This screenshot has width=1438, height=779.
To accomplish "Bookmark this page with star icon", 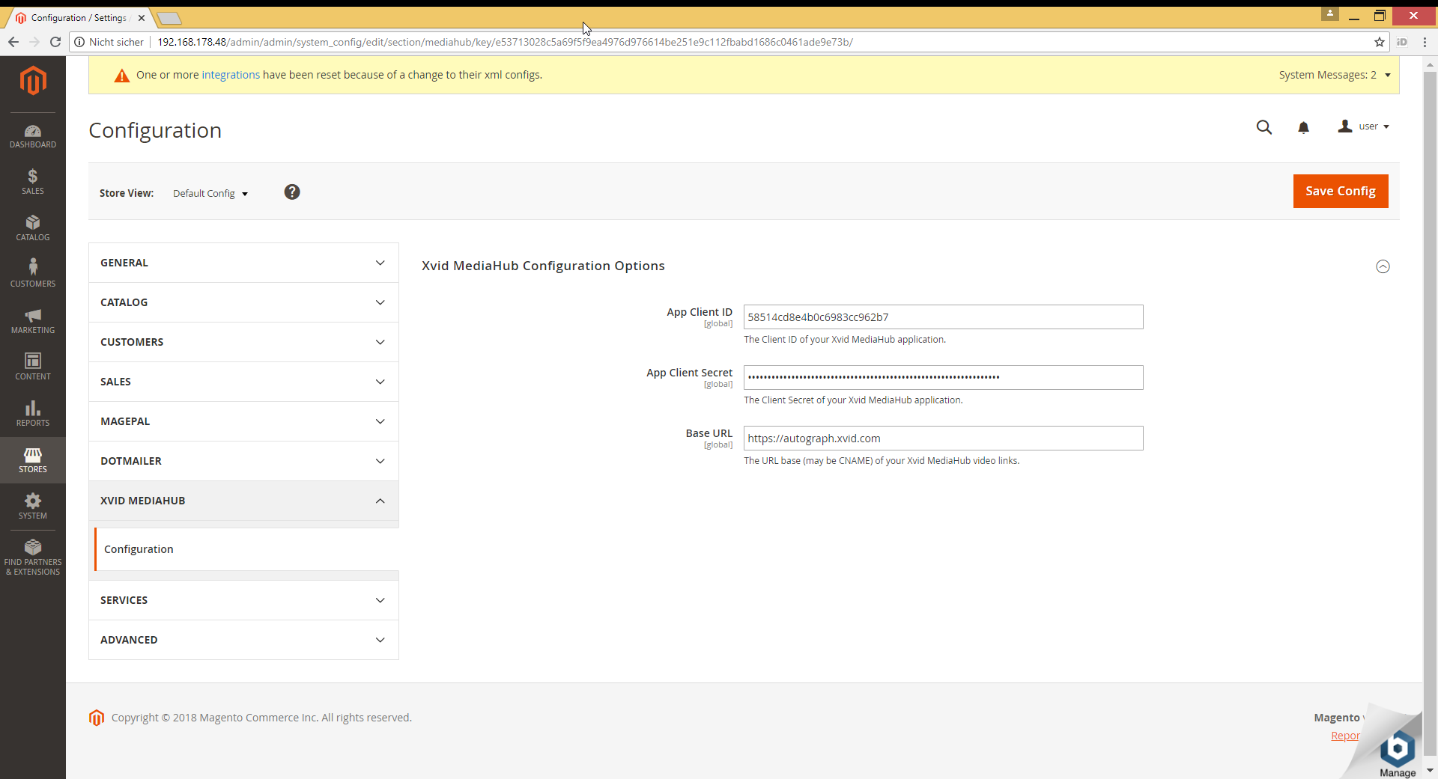I will pyautogui.click(x=1380, y=42).
